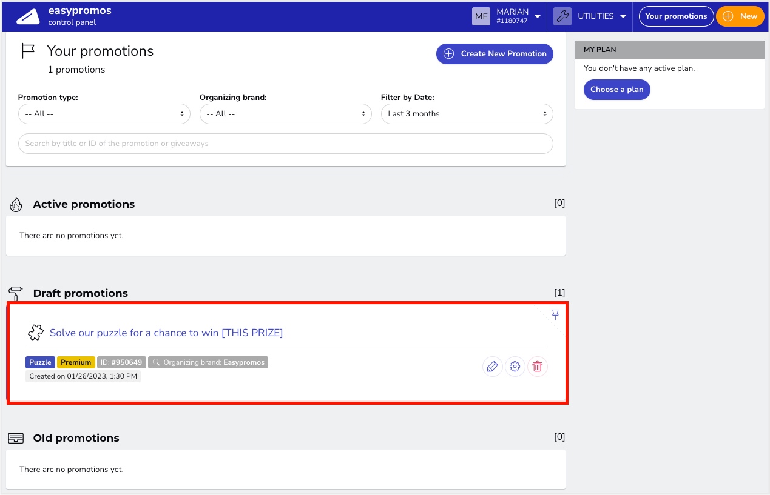Click the easypromos logo in the top bar
This screenshot has width=770, height=495.
click(27, 16)
